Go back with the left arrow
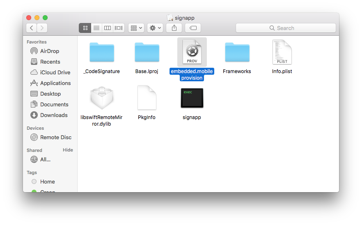 pyautogui.click(x=32, y=28)
